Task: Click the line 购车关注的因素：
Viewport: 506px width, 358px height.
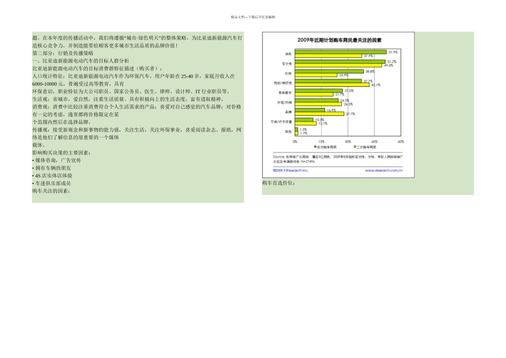Action: (x=52, y=191)
